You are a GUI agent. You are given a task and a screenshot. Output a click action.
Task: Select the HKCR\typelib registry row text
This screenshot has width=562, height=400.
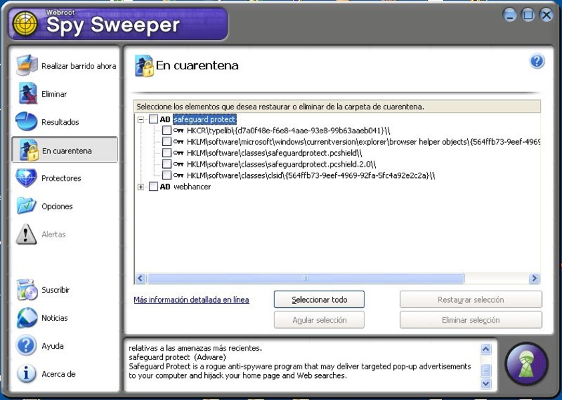pyautogui.click(x=288, y=131)
